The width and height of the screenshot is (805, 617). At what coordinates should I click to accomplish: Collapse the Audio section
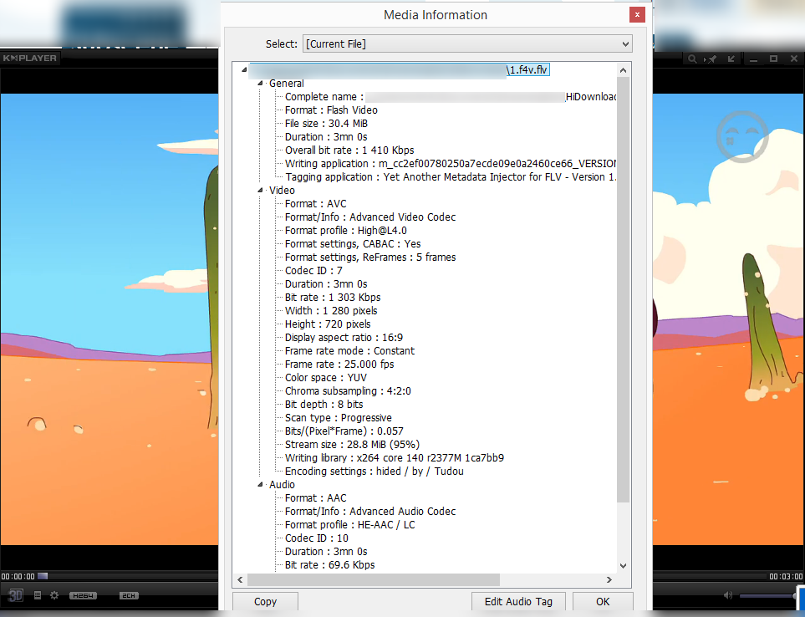click(260, 485)
